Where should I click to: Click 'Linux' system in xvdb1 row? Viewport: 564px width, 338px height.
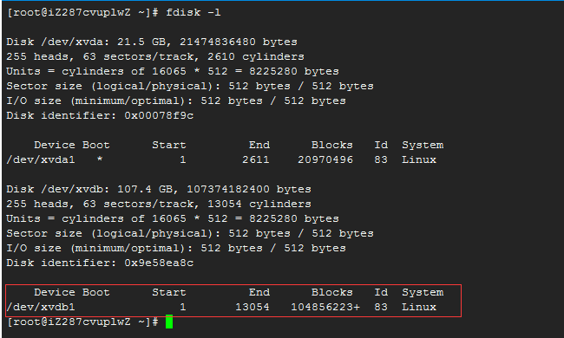419,307
